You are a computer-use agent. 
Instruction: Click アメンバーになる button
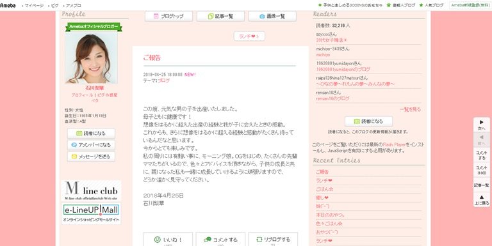point(91,145)
